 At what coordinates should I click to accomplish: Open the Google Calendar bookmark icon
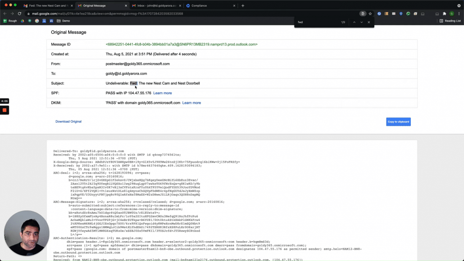[x=44, y=21]
